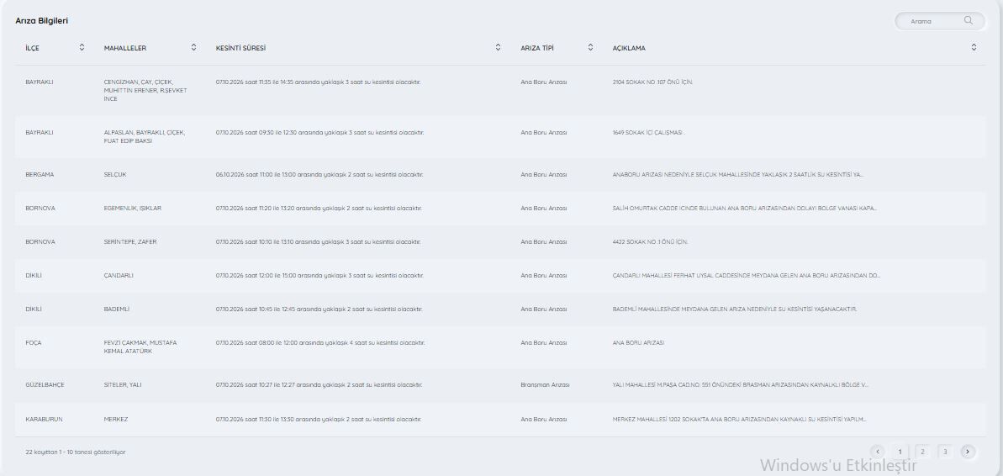Viewport: 1003px width, 476px height.
Task: Sort by MAHALLELER column arrows
Action: (x=194, y=47)
